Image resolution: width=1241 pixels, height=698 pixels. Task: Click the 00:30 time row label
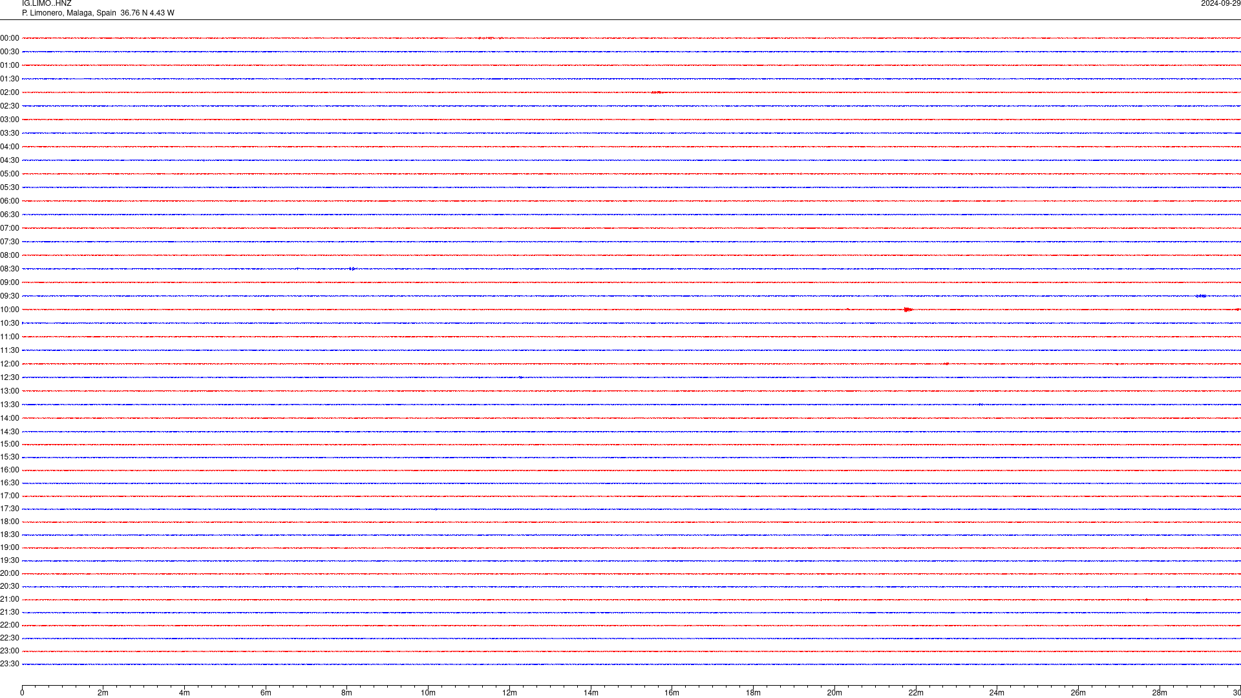tap(10, 52)
